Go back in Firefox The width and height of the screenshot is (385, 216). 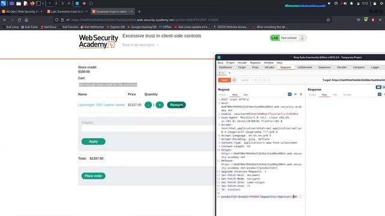point(5,20)
